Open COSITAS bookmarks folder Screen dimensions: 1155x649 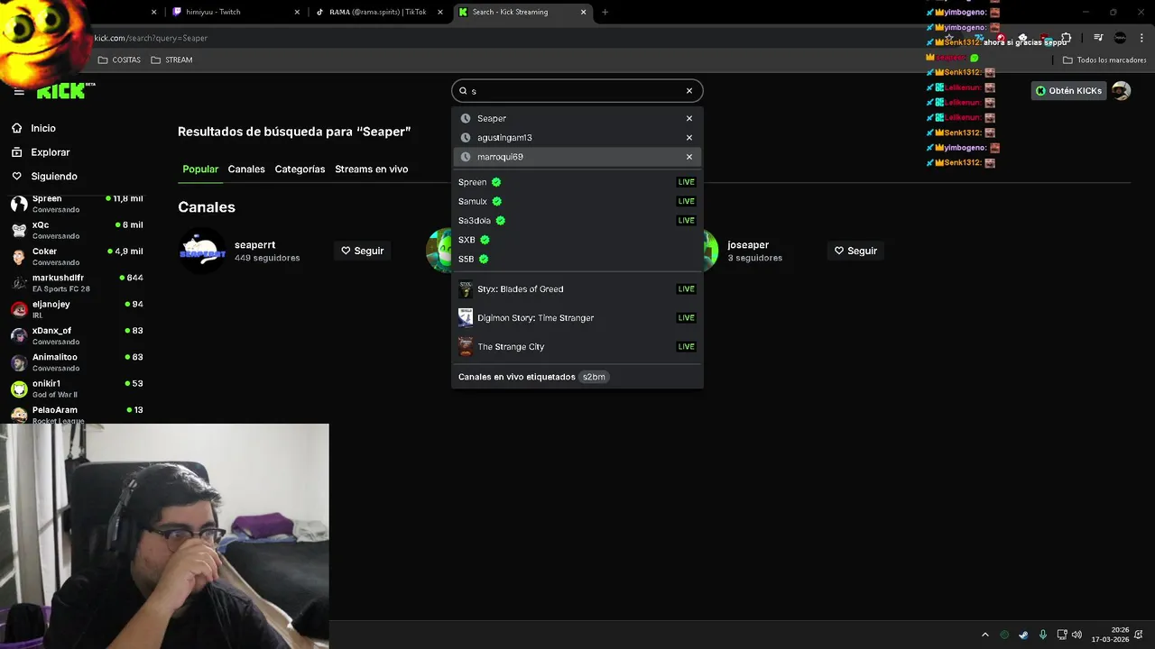tap(119, 60)
